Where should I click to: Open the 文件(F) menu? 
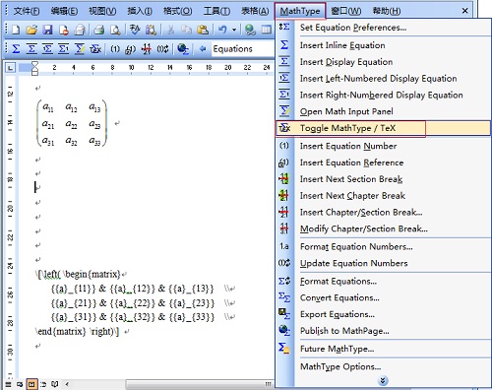pyautogui.click(x=27, y=11)
